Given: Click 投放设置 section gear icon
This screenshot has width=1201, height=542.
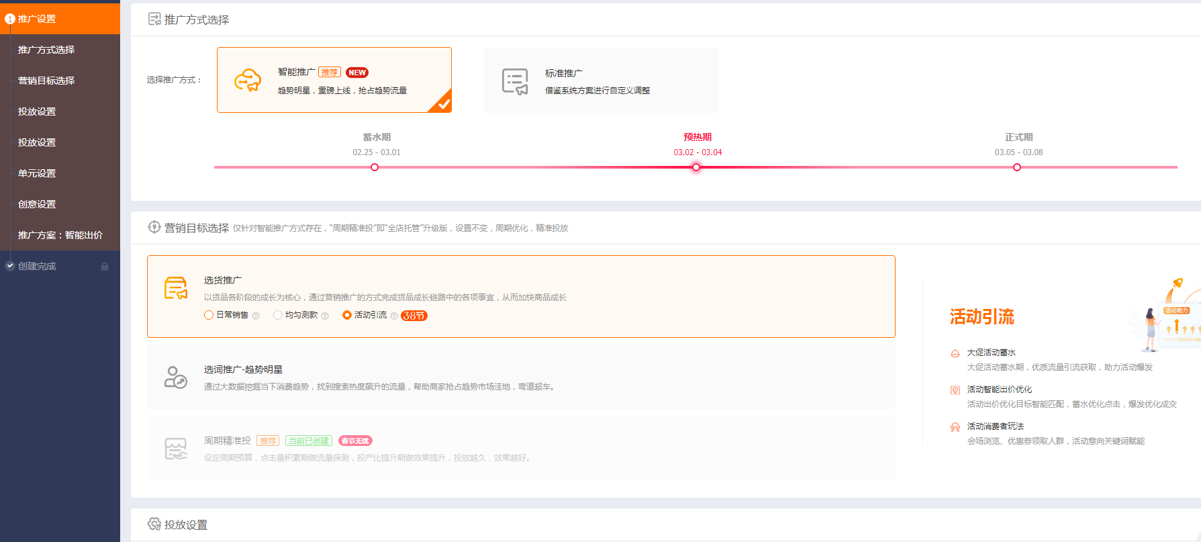Looking at the screenshot, I should pos(154,524).
